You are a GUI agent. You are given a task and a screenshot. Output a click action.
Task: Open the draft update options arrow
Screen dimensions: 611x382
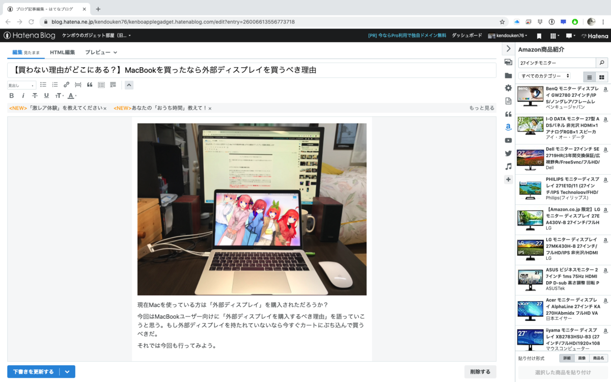click(67, 372)
